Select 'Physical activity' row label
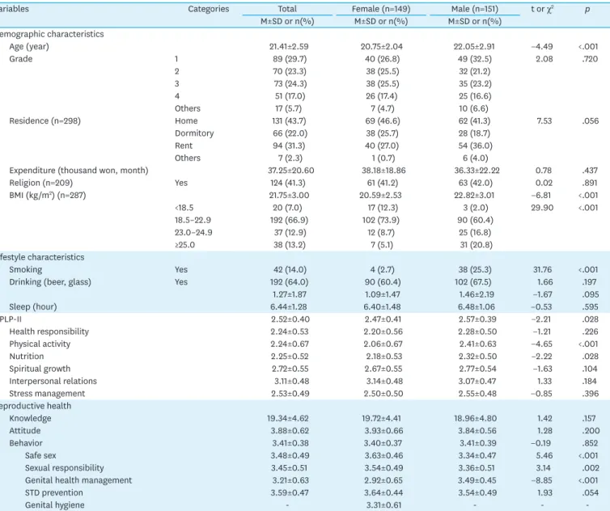This screenshot has width=610, height=511. pos(40,344)
